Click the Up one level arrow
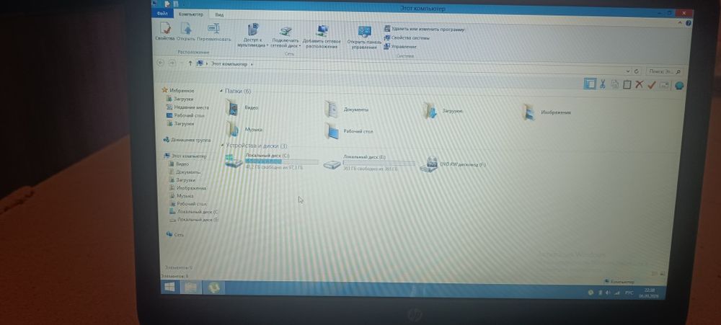This screenshot has height=325, width=721. 190,63
